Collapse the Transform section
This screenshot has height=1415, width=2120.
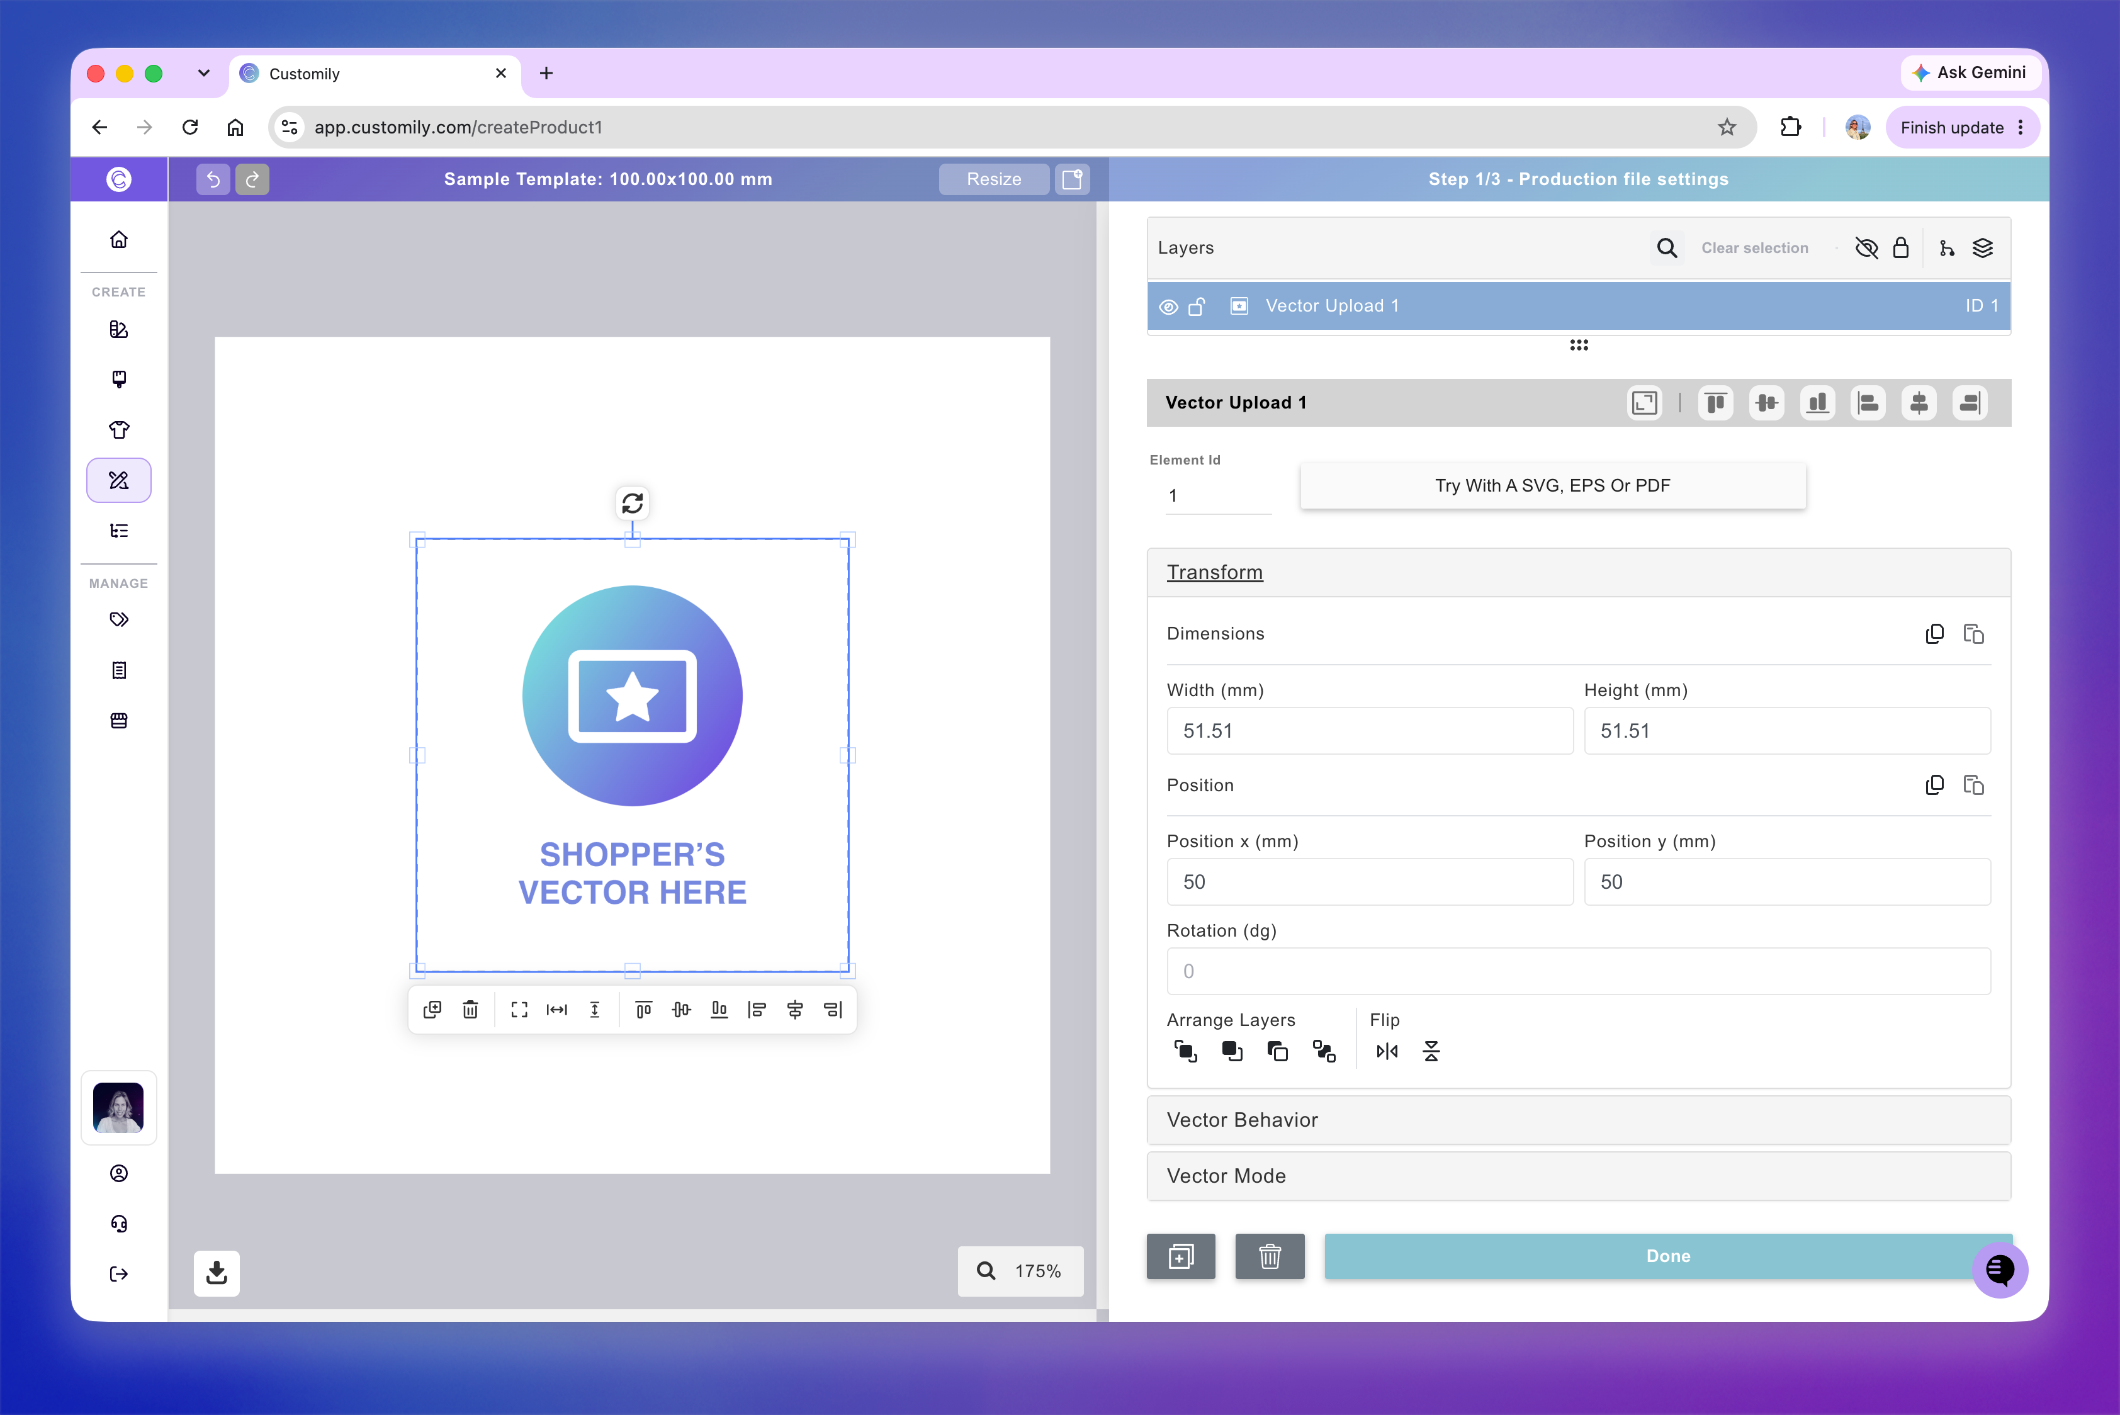pyautogui.click(x=1579, y=572)
